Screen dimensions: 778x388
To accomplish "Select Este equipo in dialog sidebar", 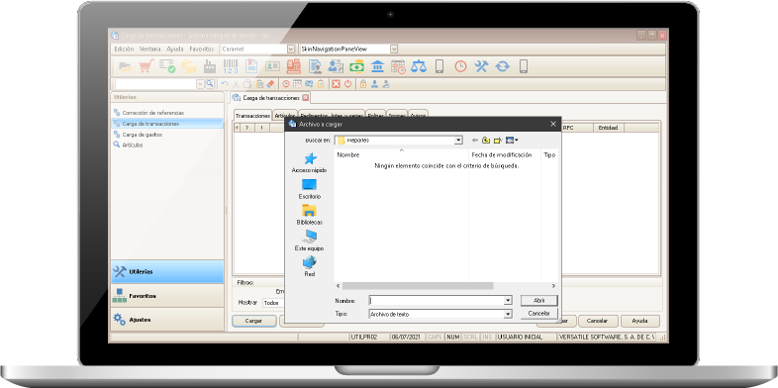I will click(x=309, y=241).
